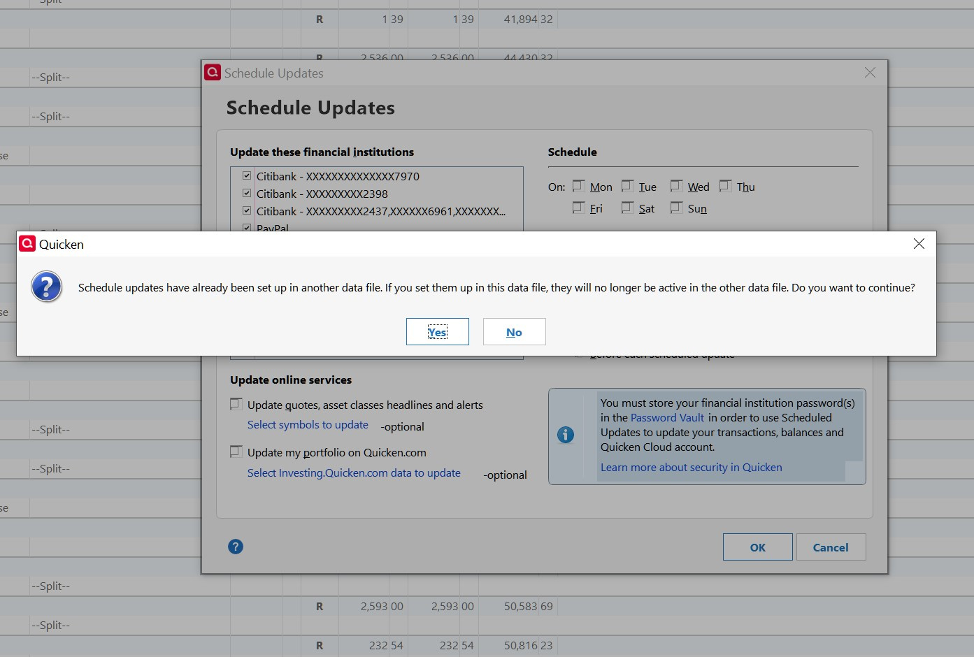The height and width of the screenshot is (657, 974).
Task: Open help with the round question mark icon
Action: pos(236,547)
